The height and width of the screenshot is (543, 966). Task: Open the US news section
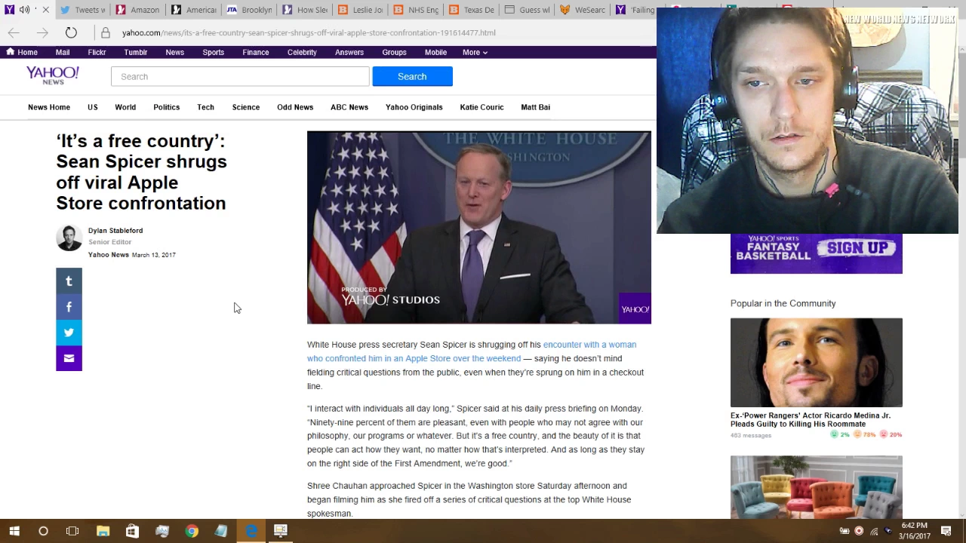tap(92, 107)
